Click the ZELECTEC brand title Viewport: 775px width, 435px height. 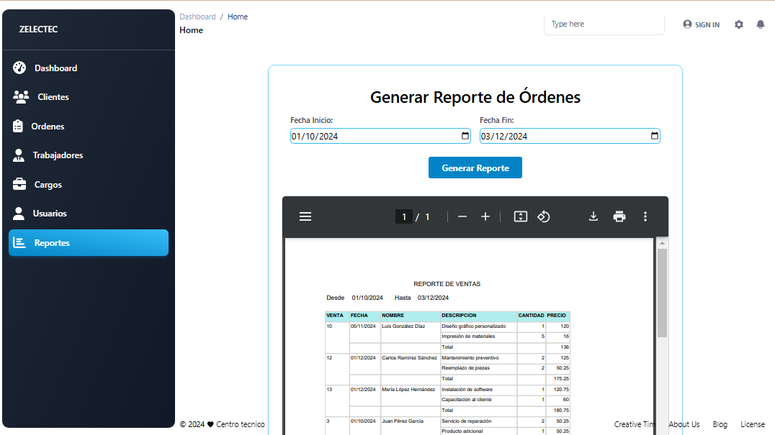point(39,29)
